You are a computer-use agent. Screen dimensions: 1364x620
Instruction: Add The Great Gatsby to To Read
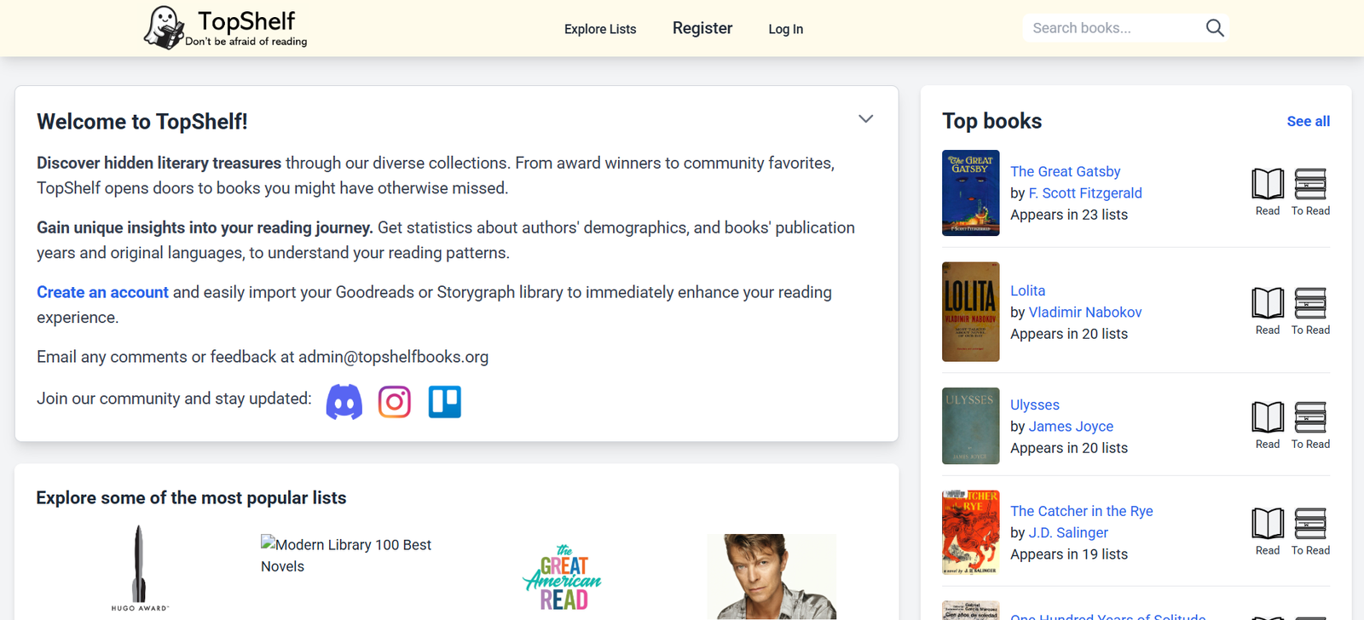(x=1310, y=192)
